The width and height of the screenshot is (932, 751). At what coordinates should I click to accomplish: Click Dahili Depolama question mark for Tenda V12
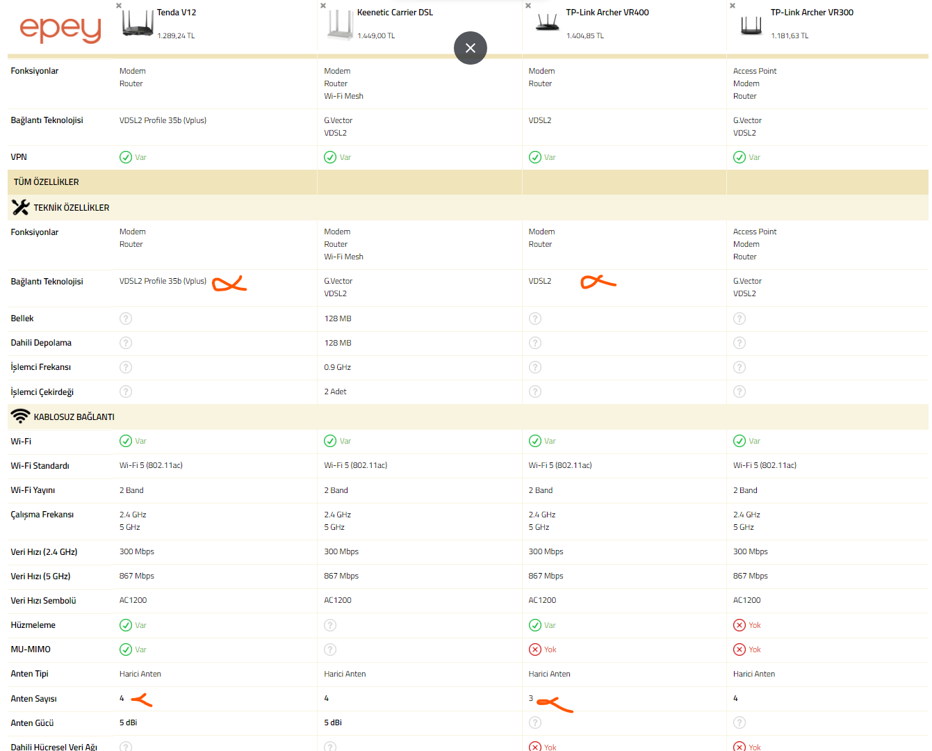pos(126,343)
